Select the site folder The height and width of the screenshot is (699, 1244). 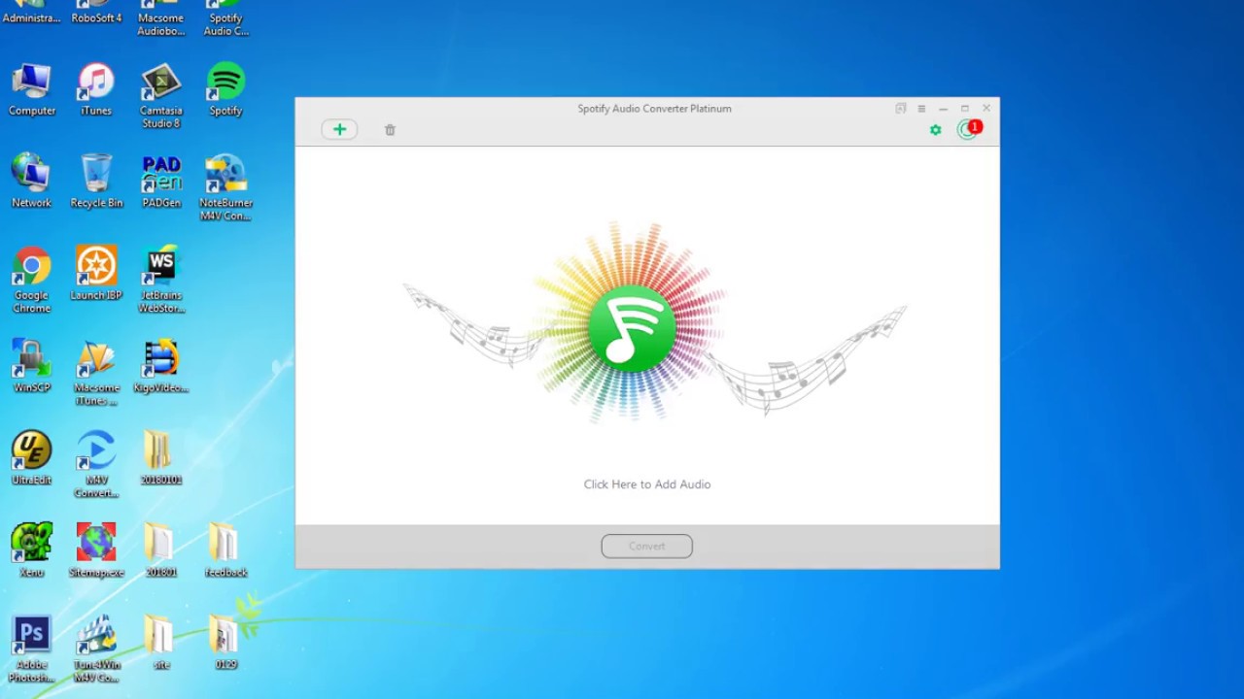point(161,642)
